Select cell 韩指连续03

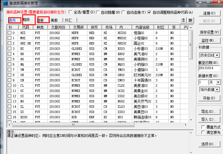[x=142, y=117]
